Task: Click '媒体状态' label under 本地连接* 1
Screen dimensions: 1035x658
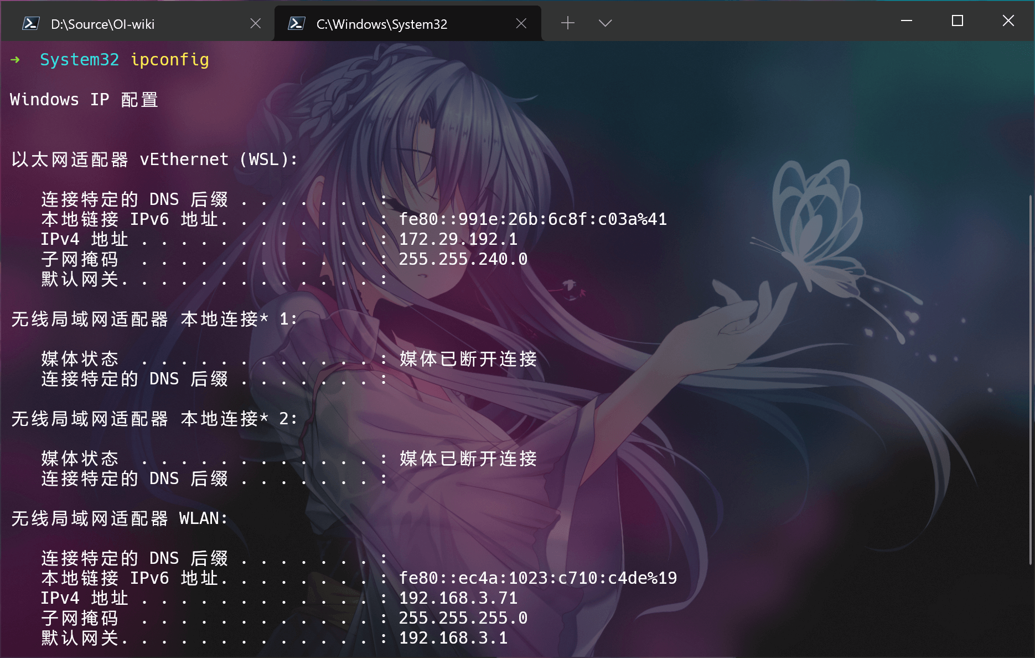Action: [x=80, y=359]
